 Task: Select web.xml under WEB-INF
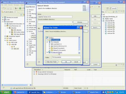[16, 49]
